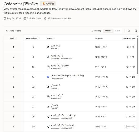Switch ranking to Labs

(117, 31)
